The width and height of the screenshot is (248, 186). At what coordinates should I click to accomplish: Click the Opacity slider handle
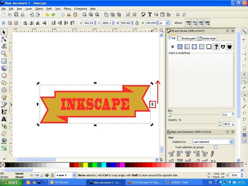[219, 124]
